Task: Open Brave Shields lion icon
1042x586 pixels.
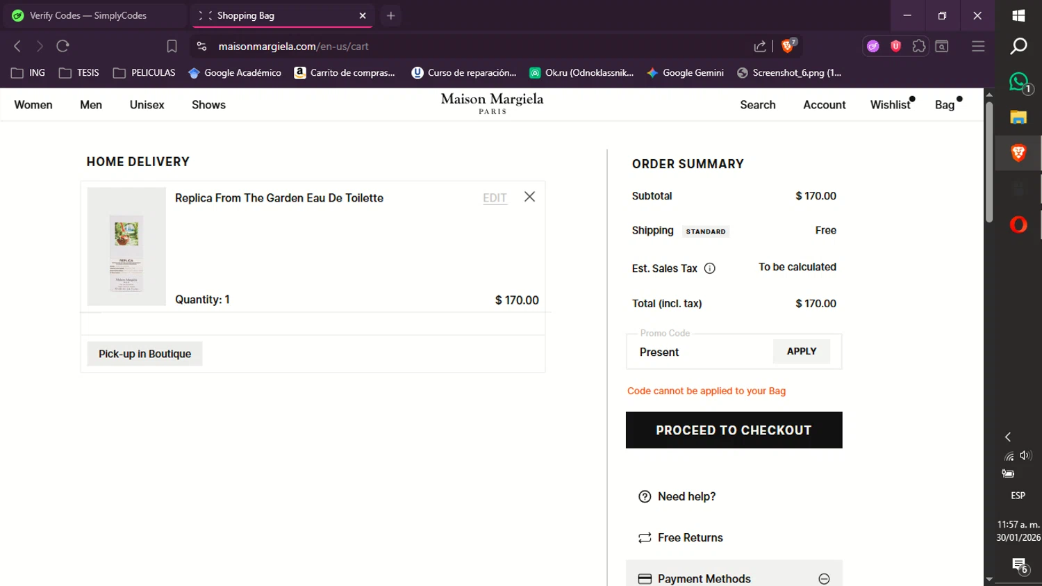Action: [x=788, y=47]
